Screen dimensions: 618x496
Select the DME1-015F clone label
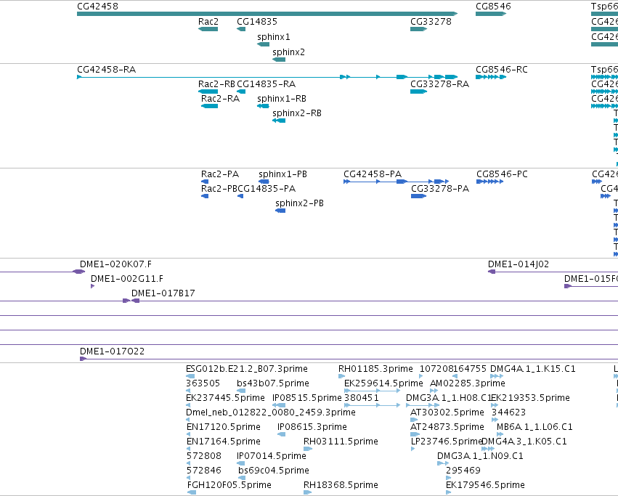591,279
